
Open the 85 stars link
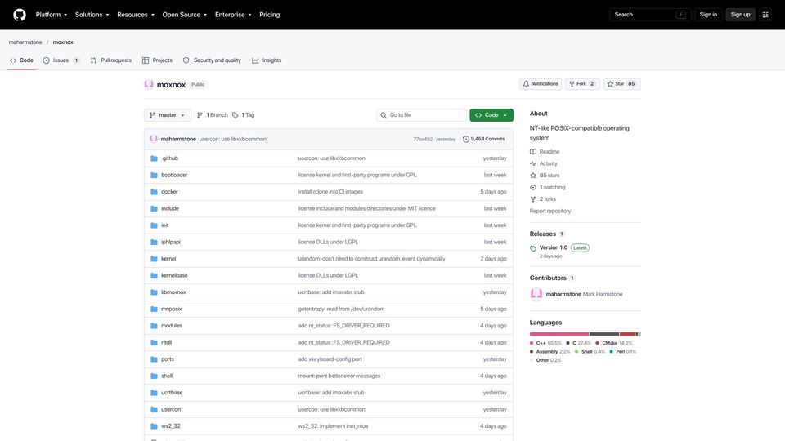[x=545, y=176]
